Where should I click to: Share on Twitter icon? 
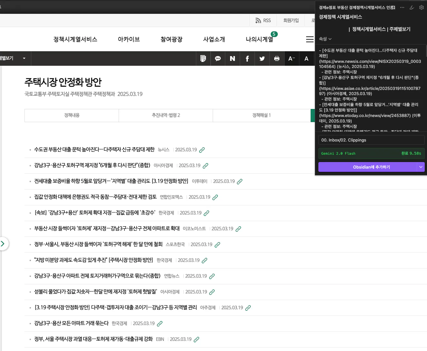(x=262, y=58)
